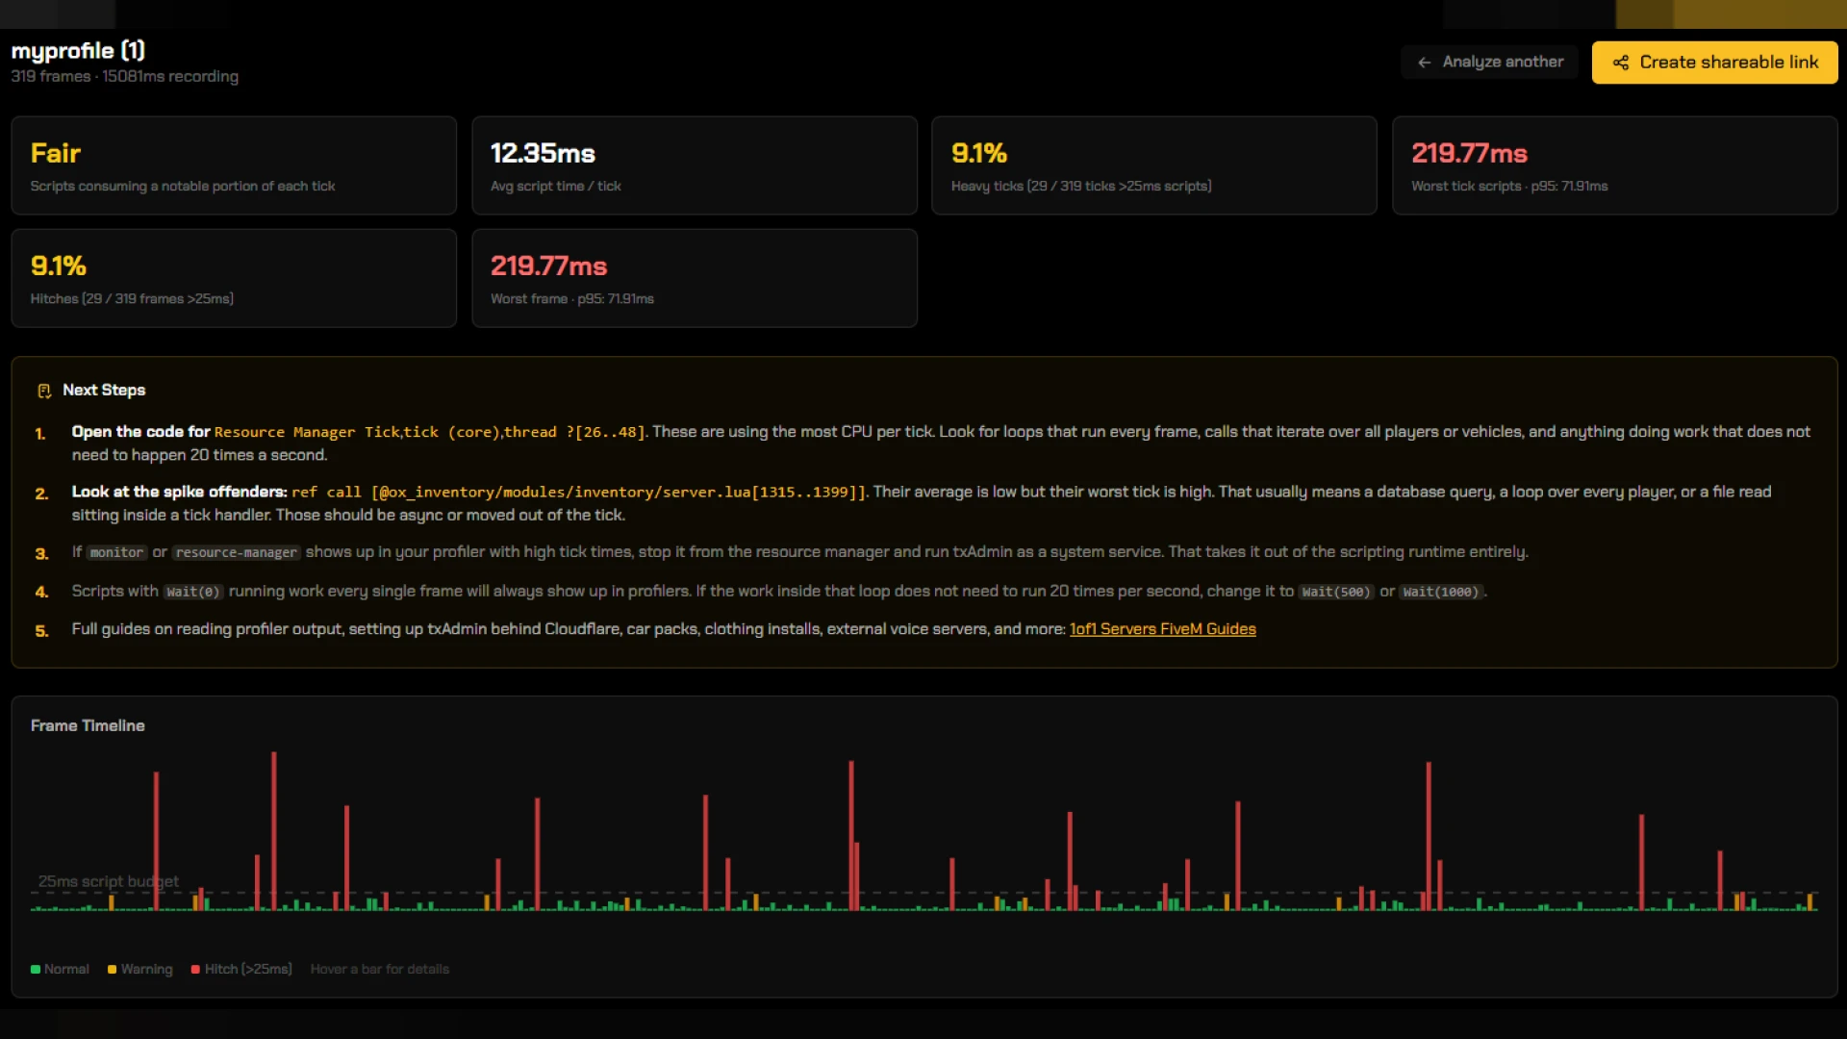Image resolution: width=1847 pixels, height=1039 pixels.
Task: Click the Frame Timeline heading
Action: point(88,726)
